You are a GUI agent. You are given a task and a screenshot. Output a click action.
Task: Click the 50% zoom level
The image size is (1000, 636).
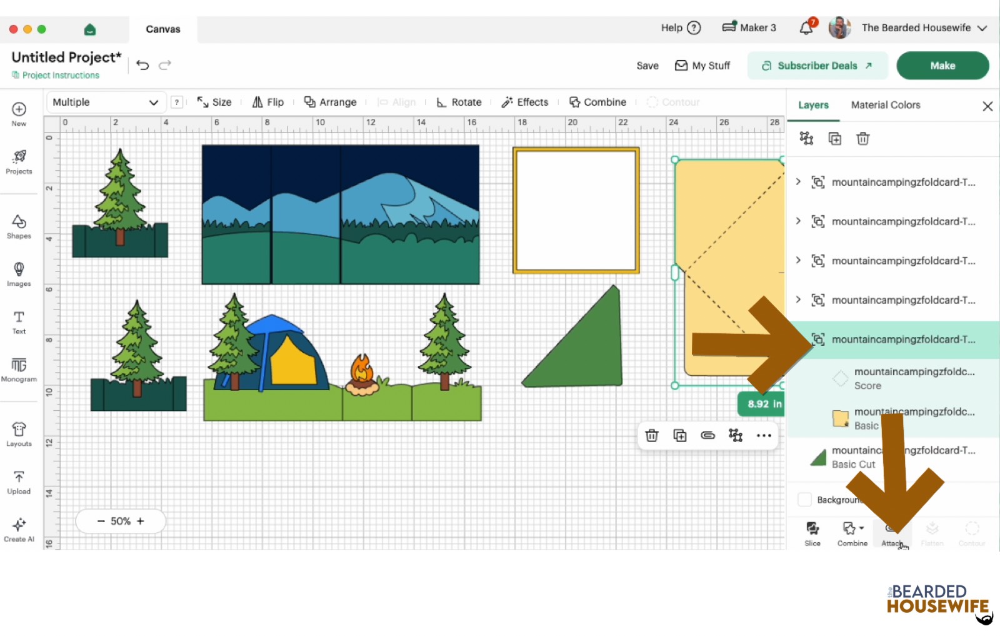tap(121, 521)
